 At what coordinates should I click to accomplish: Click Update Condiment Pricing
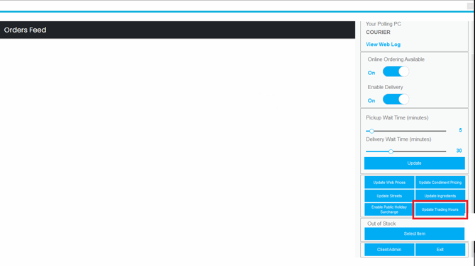[440, 183]
